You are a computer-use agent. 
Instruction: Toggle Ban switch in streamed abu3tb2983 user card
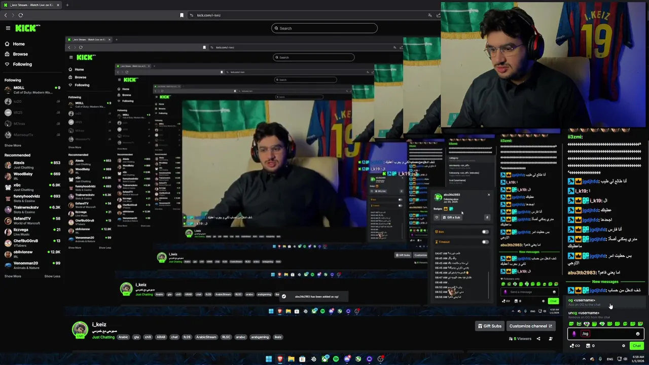(x=485, y=232)
